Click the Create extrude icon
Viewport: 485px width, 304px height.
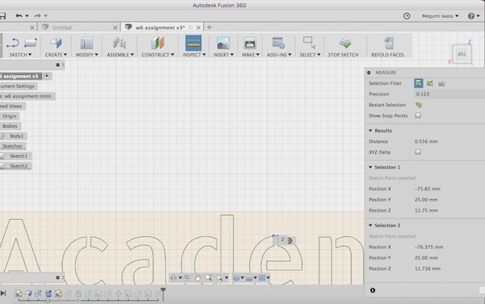click(56, 43)
